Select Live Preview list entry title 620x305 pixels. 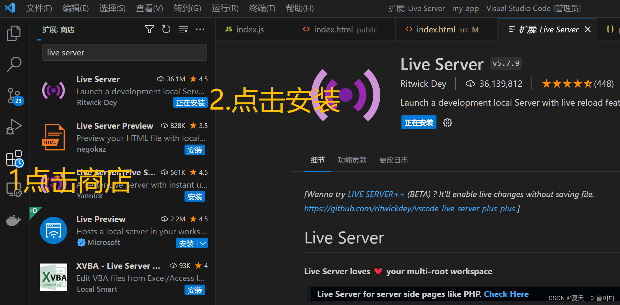coord(101,219)
